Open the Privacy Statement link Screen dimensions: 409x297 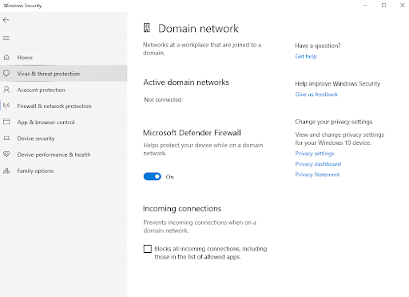click(317, 175)
